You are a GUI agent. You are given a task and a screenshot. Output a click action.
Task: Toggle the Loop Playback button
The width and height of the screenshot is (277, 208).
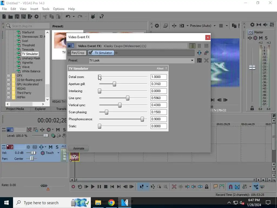point(80,187)
